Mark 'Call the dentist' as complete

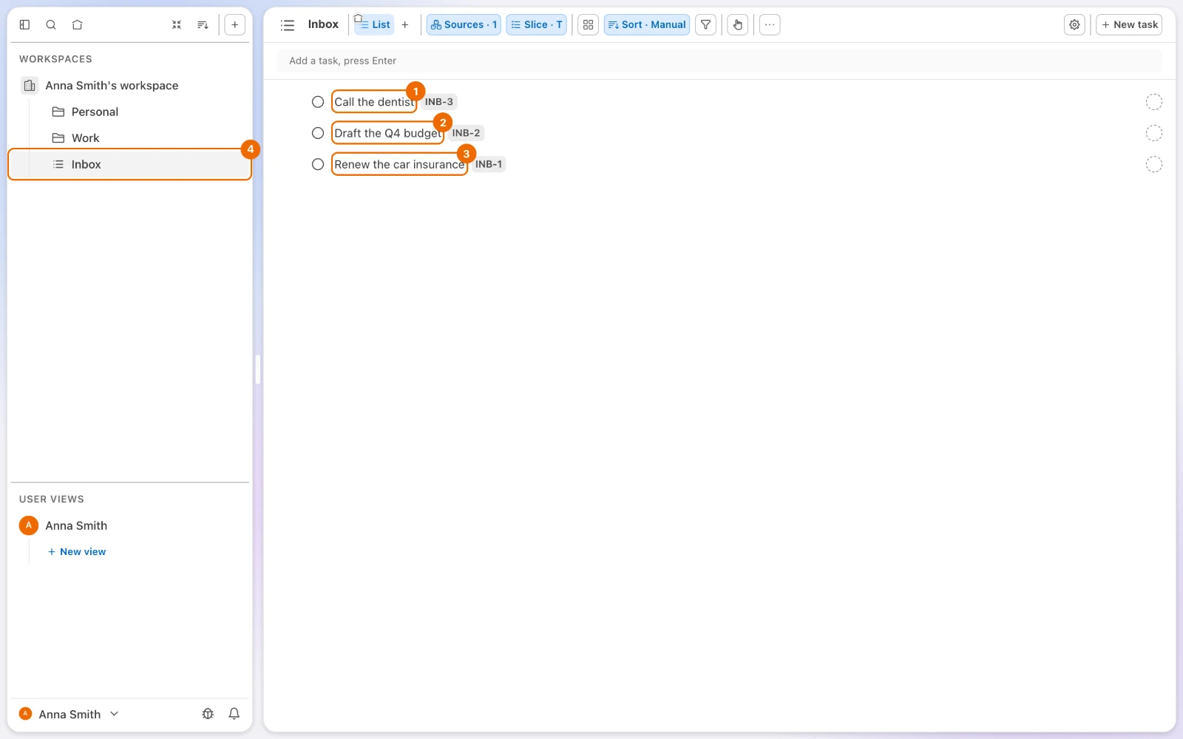(x=318, y=102)
